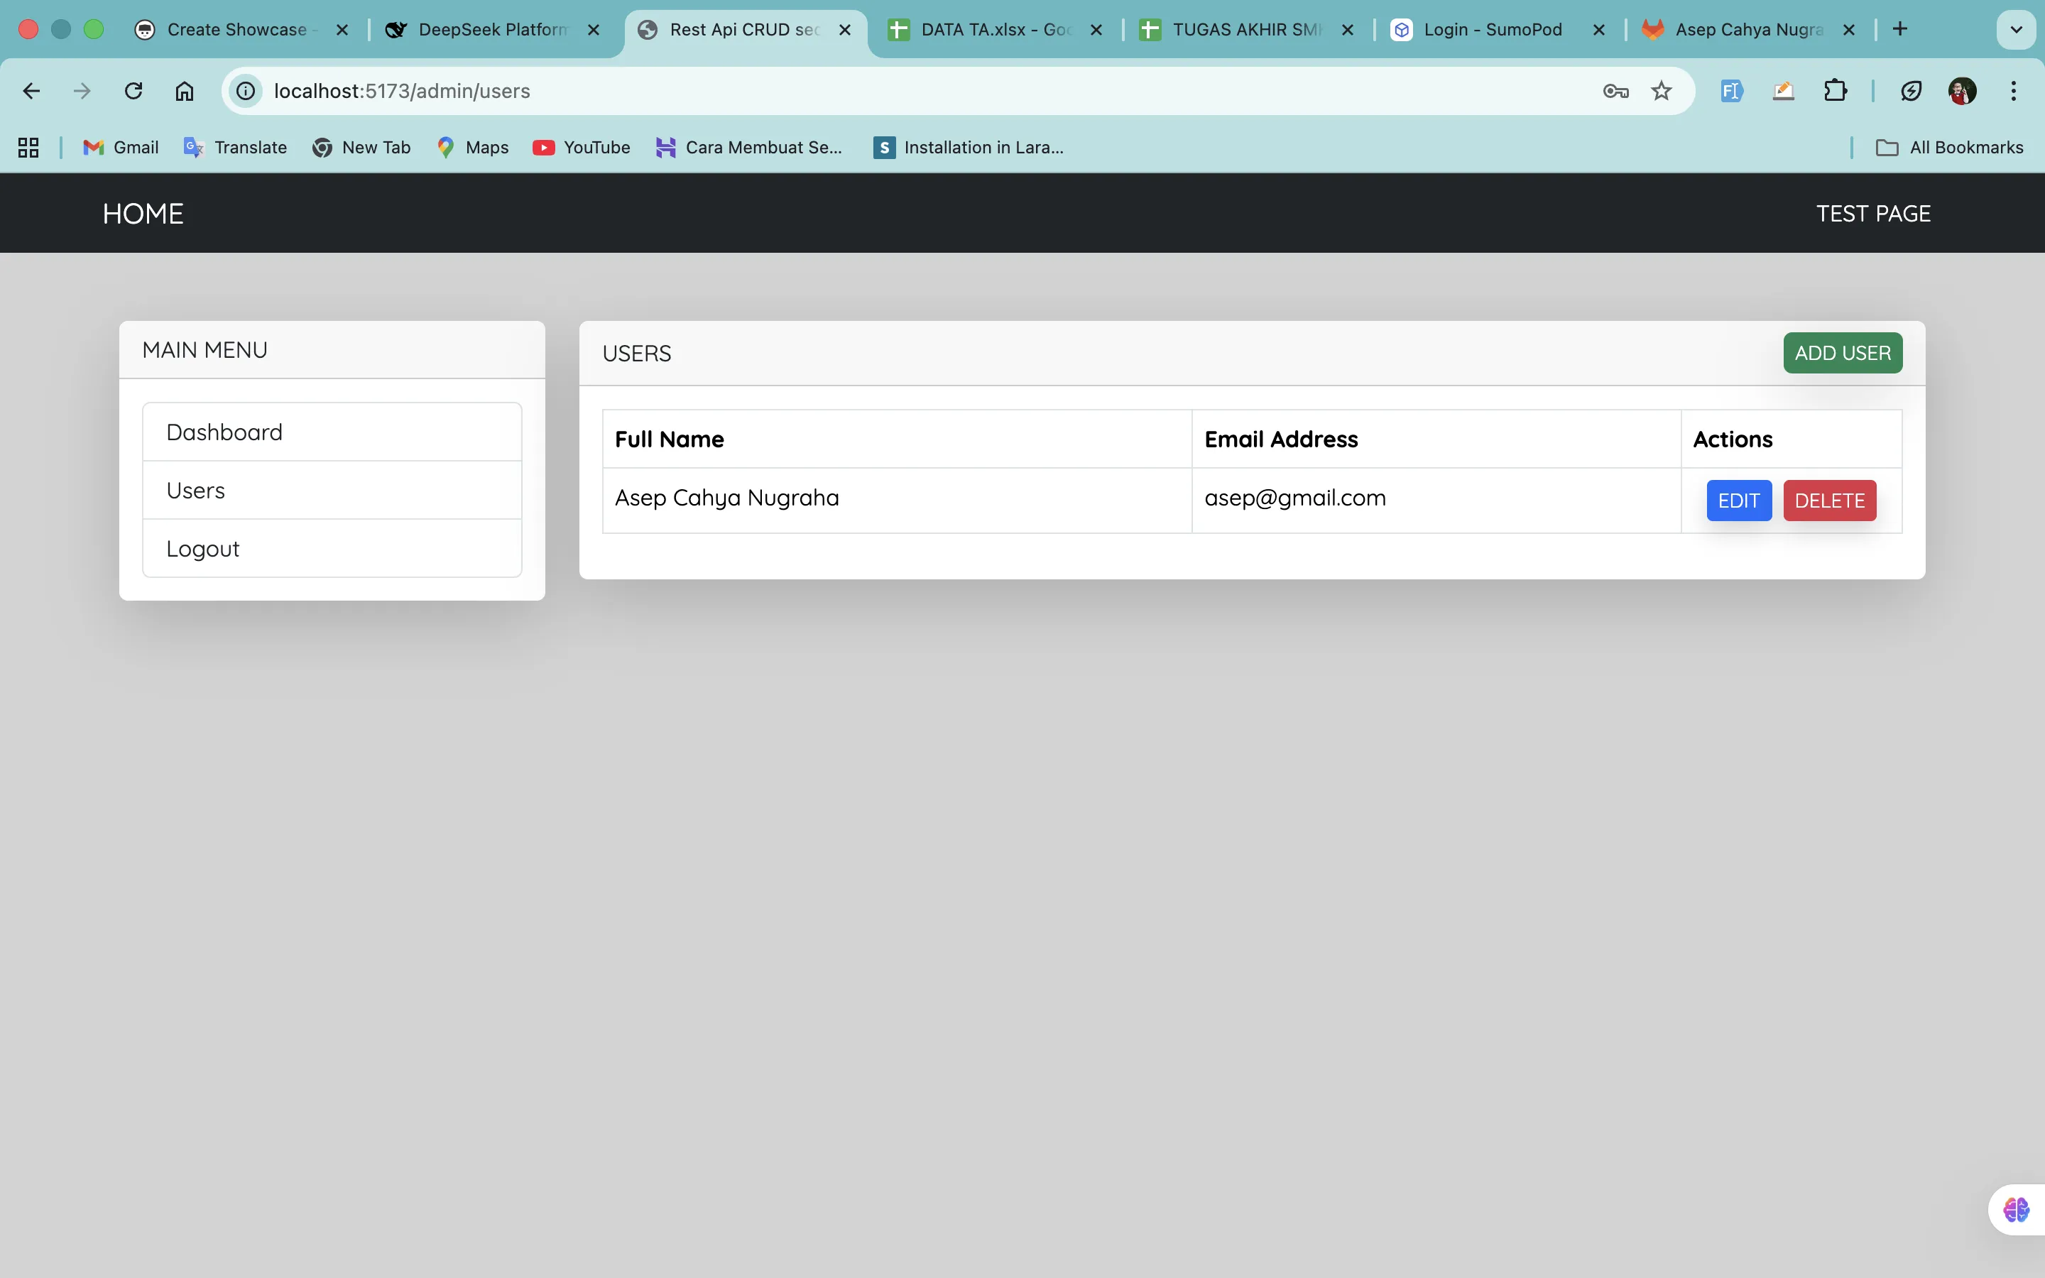Select Logout in the main menu
The image size is (2045, 1278).
coord(332,549)
